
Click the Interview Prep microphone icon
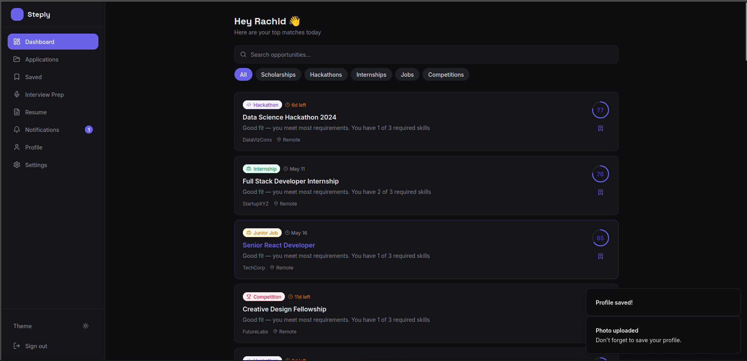pos(17,94)
